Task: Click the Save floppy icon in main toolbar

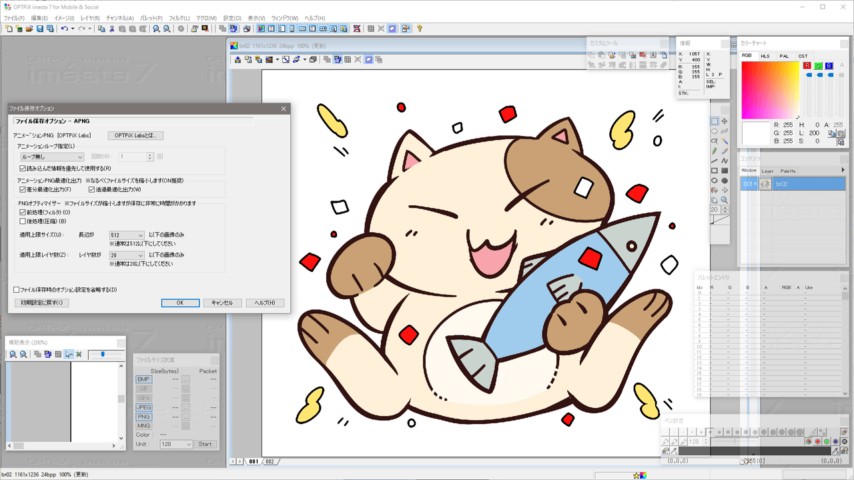Action: point(40,29)
